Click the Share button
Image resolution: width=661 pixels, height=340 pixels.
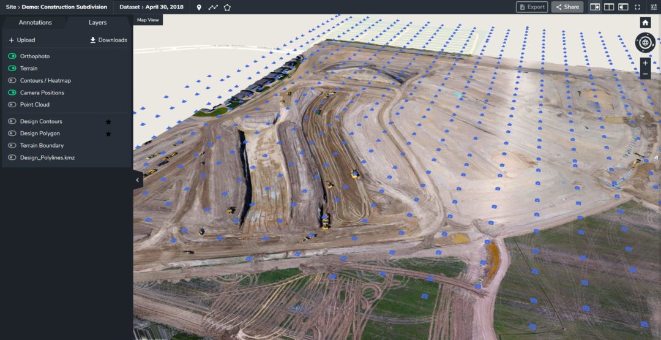tap(567, 7)
